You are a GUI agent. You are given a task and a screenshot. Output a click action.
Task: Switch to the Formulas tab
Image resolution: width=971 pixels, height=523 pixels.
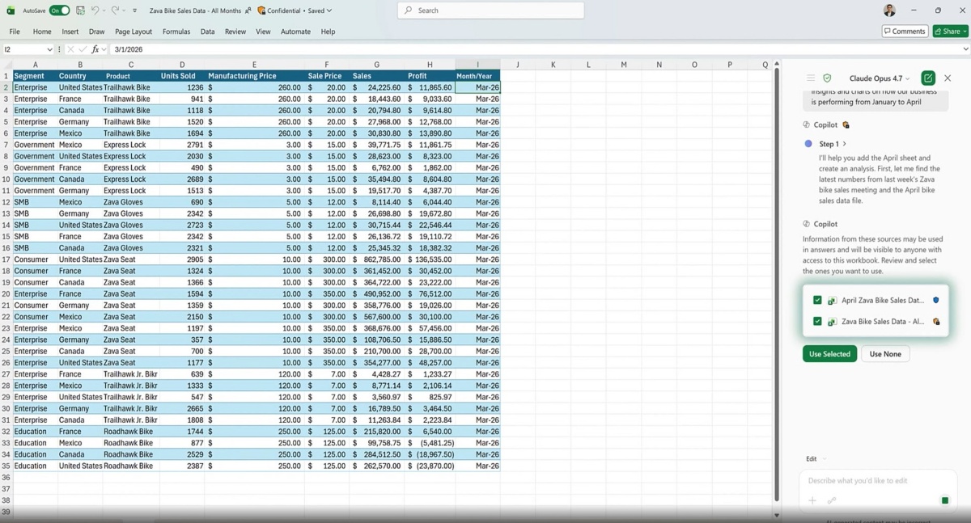pyautogui.click(x=176, y=32)
